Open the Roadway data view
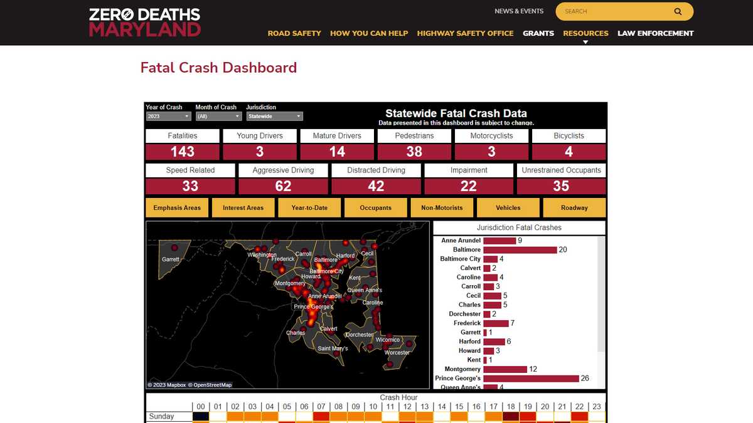The height and width of the screenshot is (423, 753). [574, 207]
